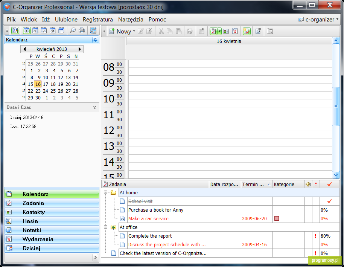Open the Pomoc menu
This screenshot has width=344, height=267.
pyautogui.click(x=157, y=20)
